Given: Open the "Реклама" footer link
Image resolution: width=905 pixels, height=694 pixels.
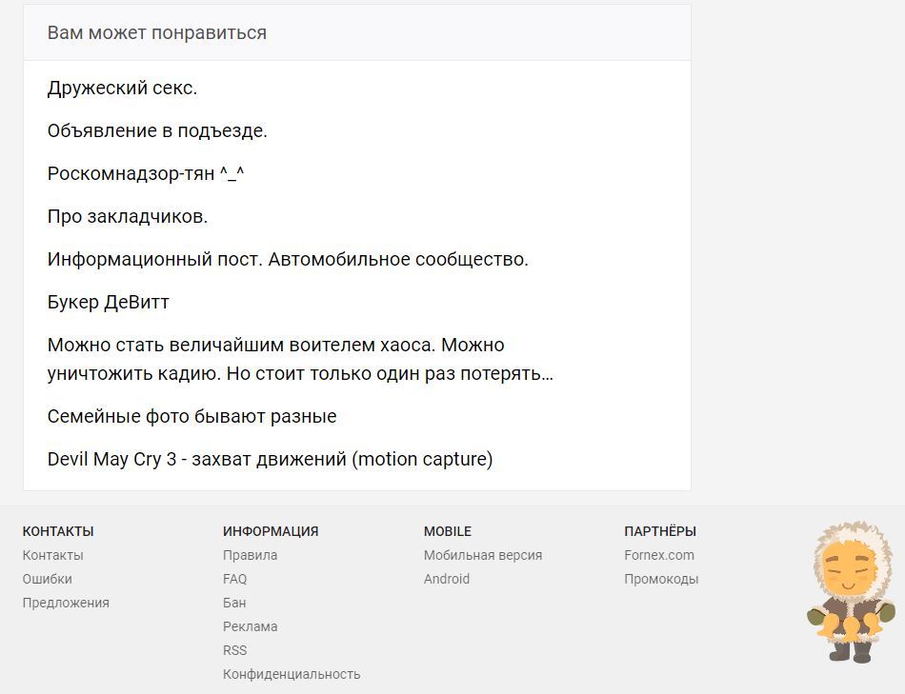Looking at the screenshot, I should pos(250,626).
